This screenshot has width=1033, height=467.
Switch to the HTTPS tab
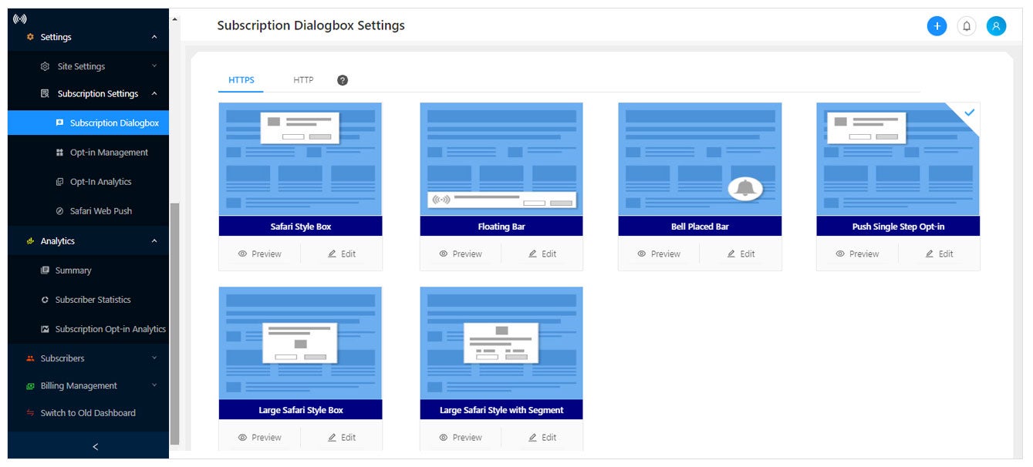tap(241, 80)
